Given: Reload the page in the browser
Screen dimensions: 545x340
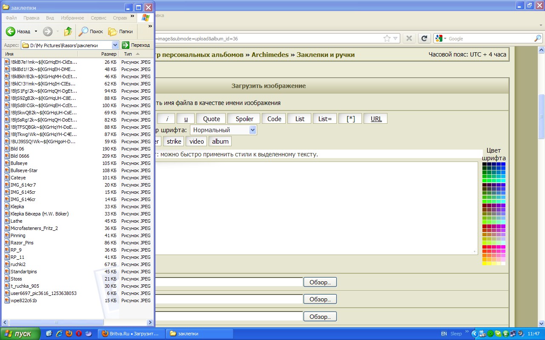Looking at the screenshot, I should click(424, 38).
